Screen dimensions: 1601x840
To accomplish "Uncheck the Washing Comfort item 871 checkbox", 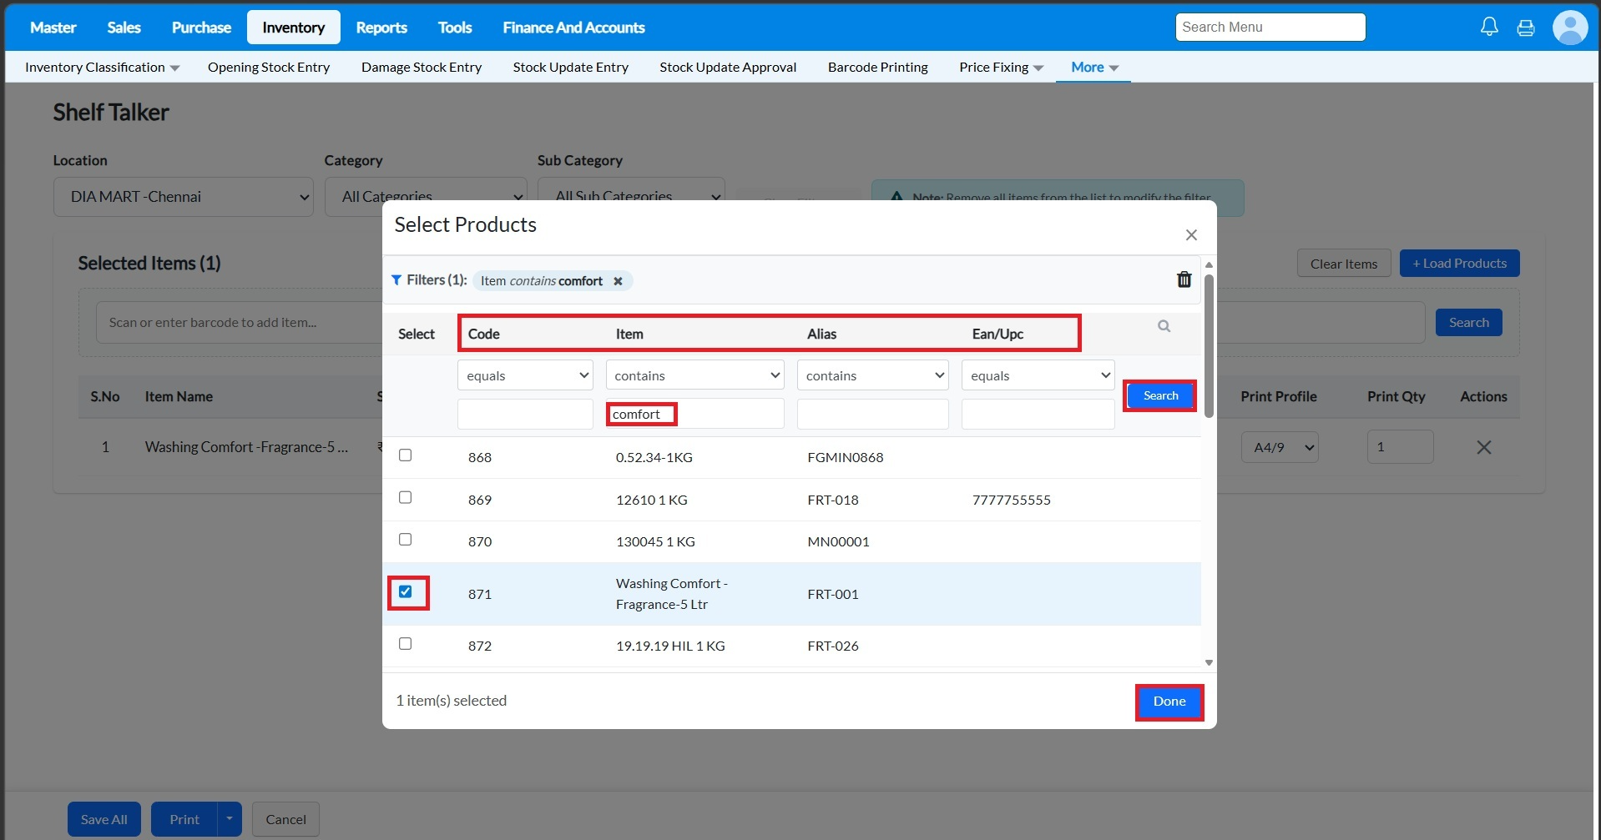I will coord(406,591).
